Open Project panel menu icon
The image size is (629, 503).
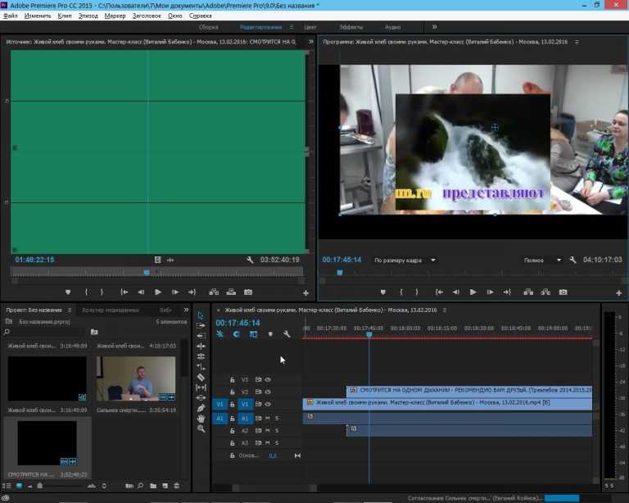point(70,310)
